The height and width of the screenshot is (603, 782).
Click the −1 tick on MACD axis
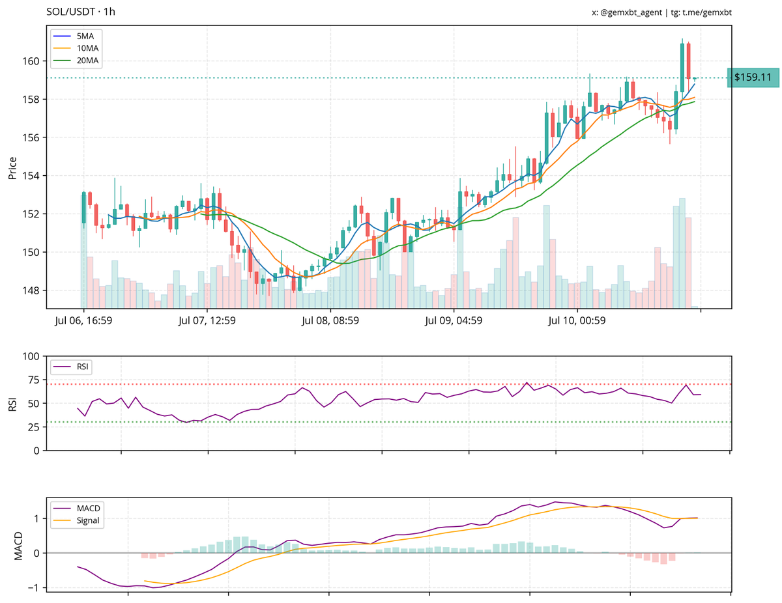(x=33, y=587)
